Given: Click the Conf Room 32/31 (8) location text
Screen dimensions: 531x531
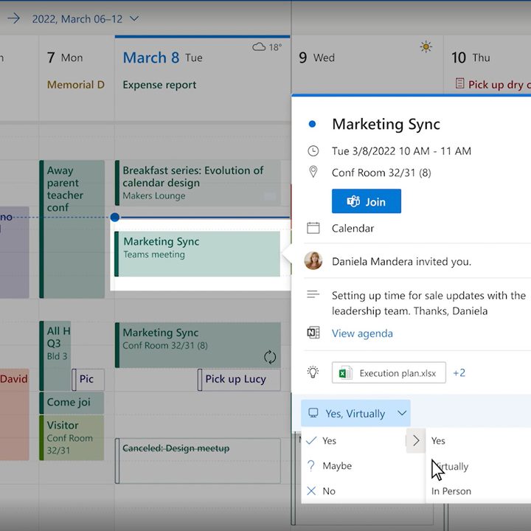Looking at the screenshot, I should point(381,173).
